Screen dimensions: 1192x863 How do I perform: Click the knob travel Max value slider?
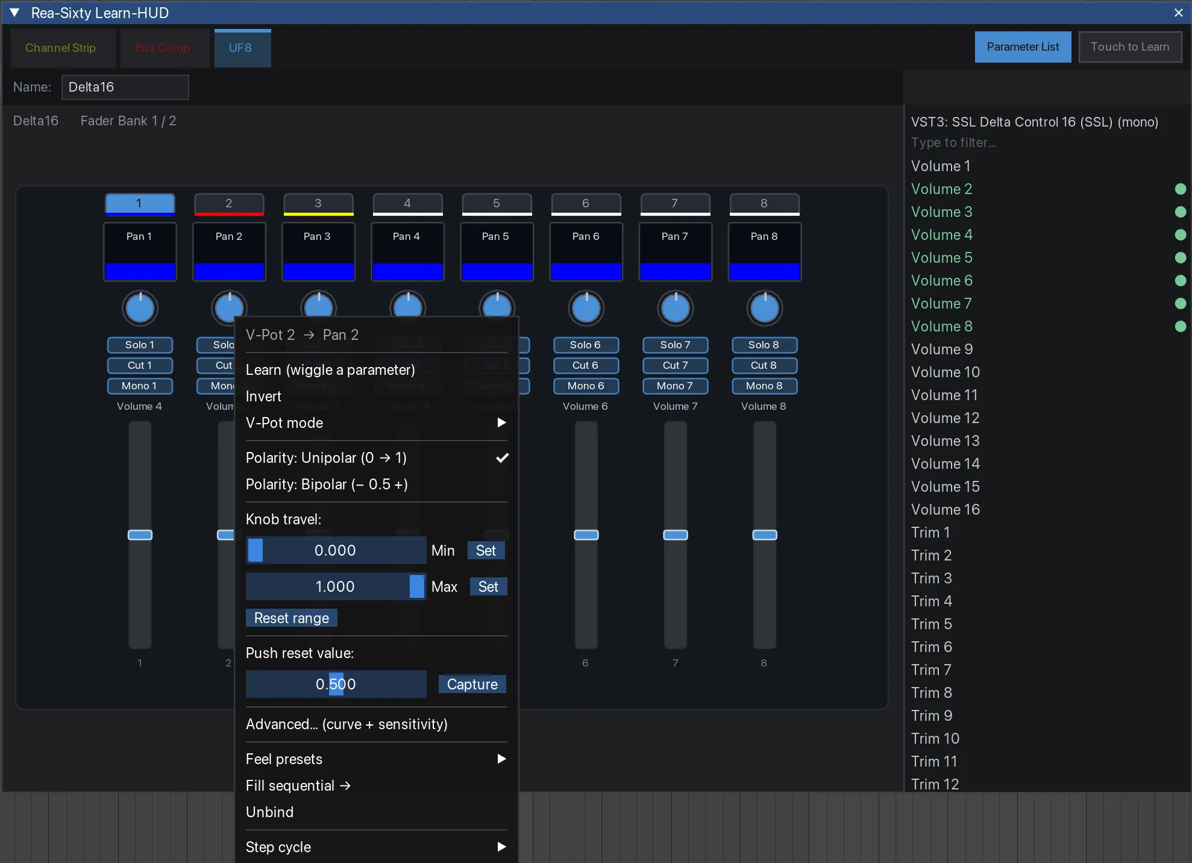(336, 586)
